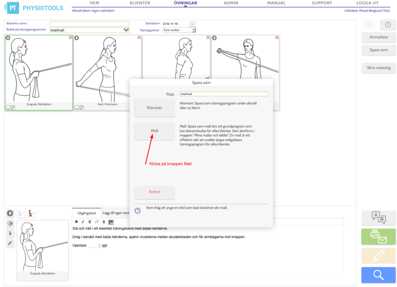Click the beige pencil edit button
Screen dimensions: 397x287
[378, 256]
